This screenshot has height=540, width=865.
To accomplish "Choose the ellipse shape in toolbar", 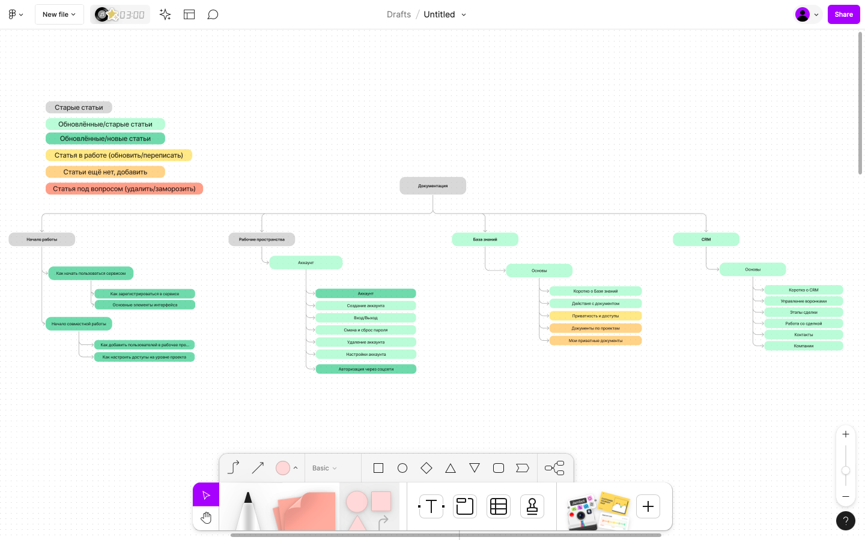I will (402, 468).
